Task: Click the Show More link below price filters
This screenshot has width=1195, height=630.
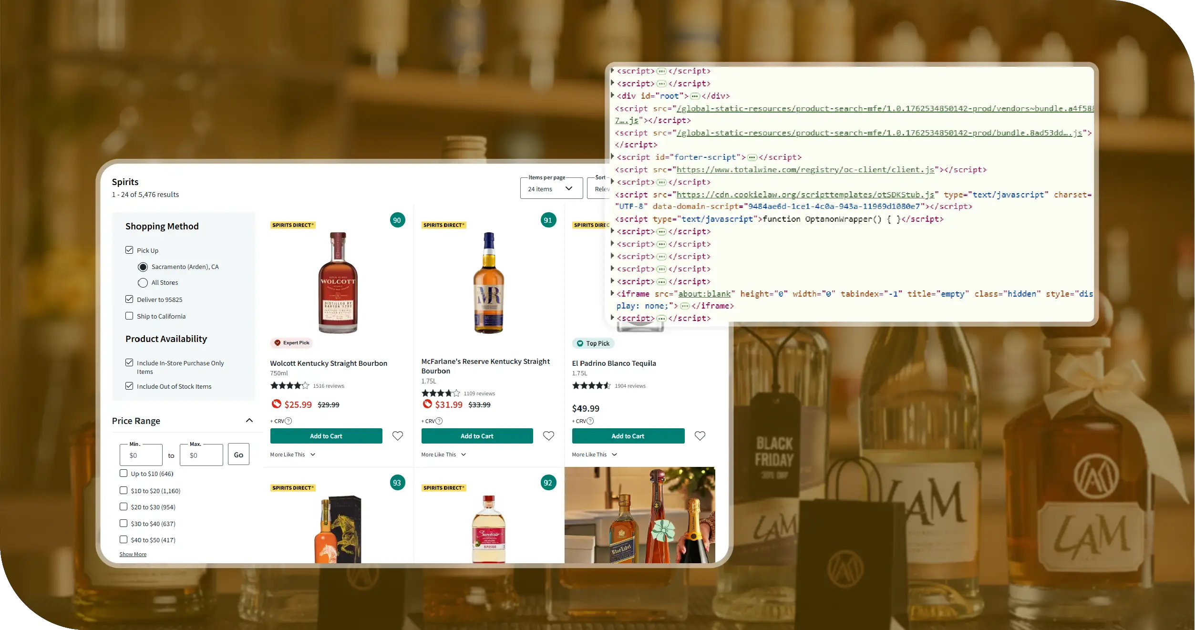Action: pyautogui.click(x=133, y=554)
